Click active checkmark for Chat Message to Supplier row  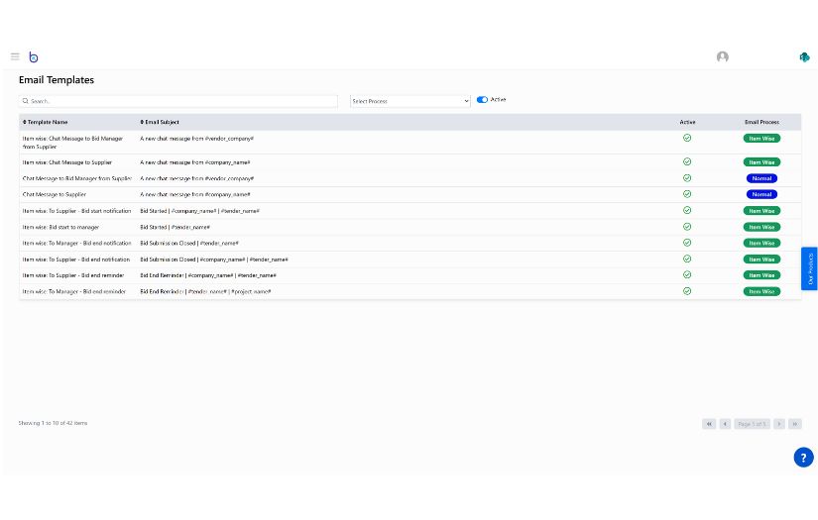[x=687, y=194]
